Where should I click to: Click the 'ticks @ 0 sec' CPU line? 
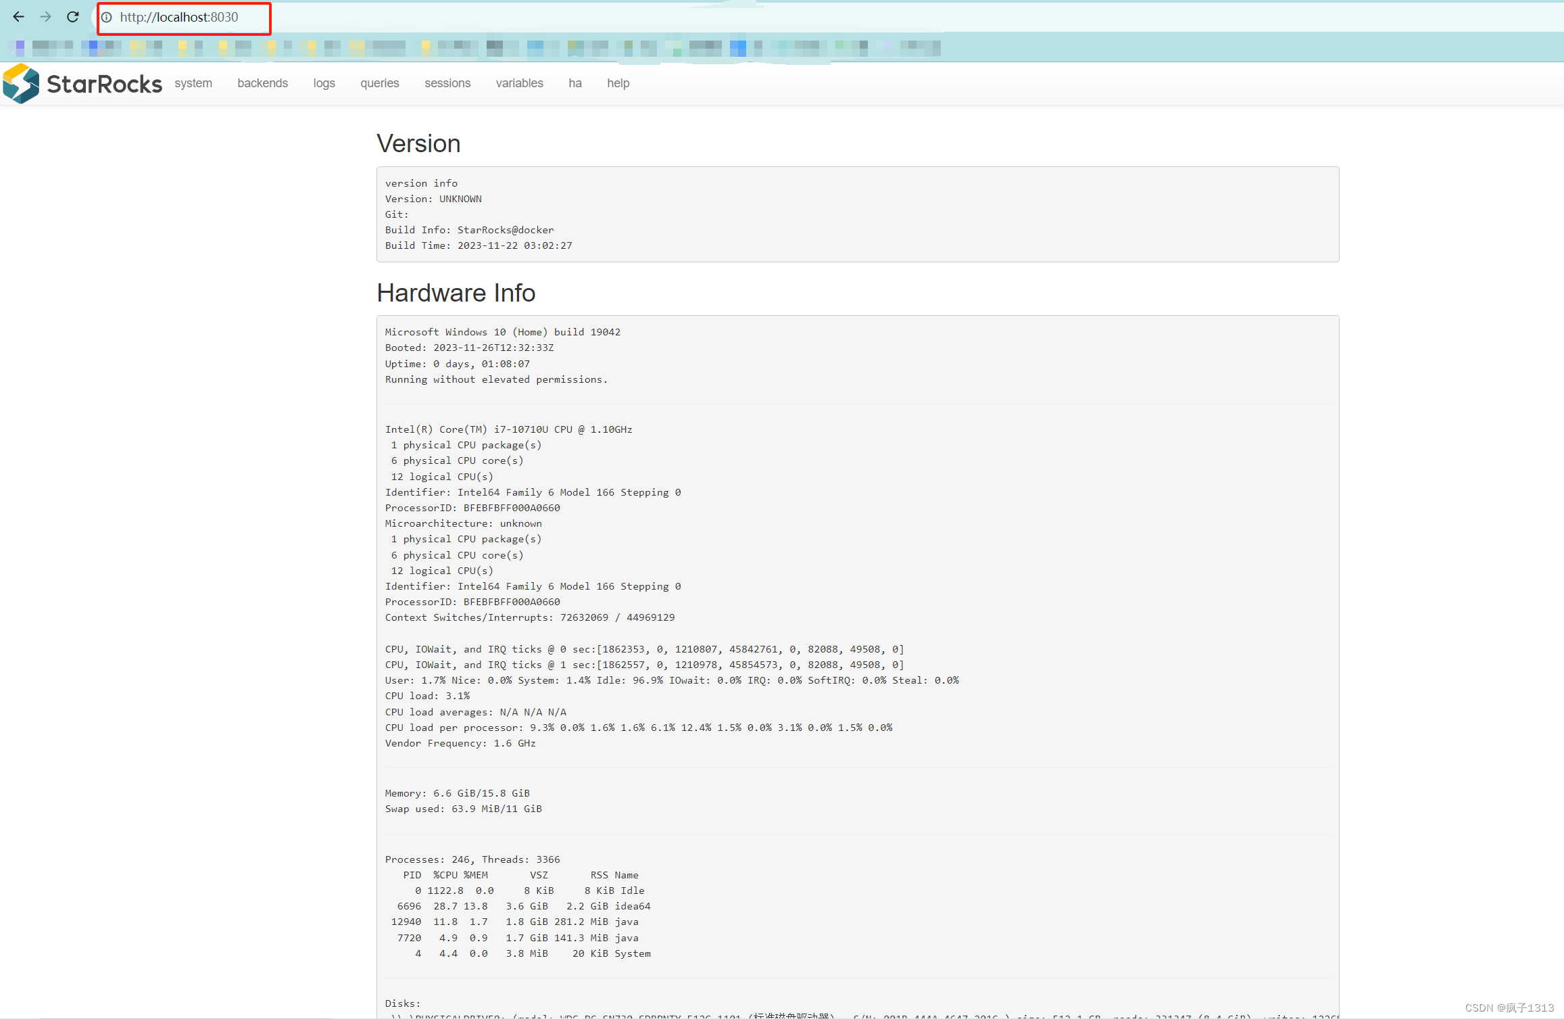tap(644, 649)
